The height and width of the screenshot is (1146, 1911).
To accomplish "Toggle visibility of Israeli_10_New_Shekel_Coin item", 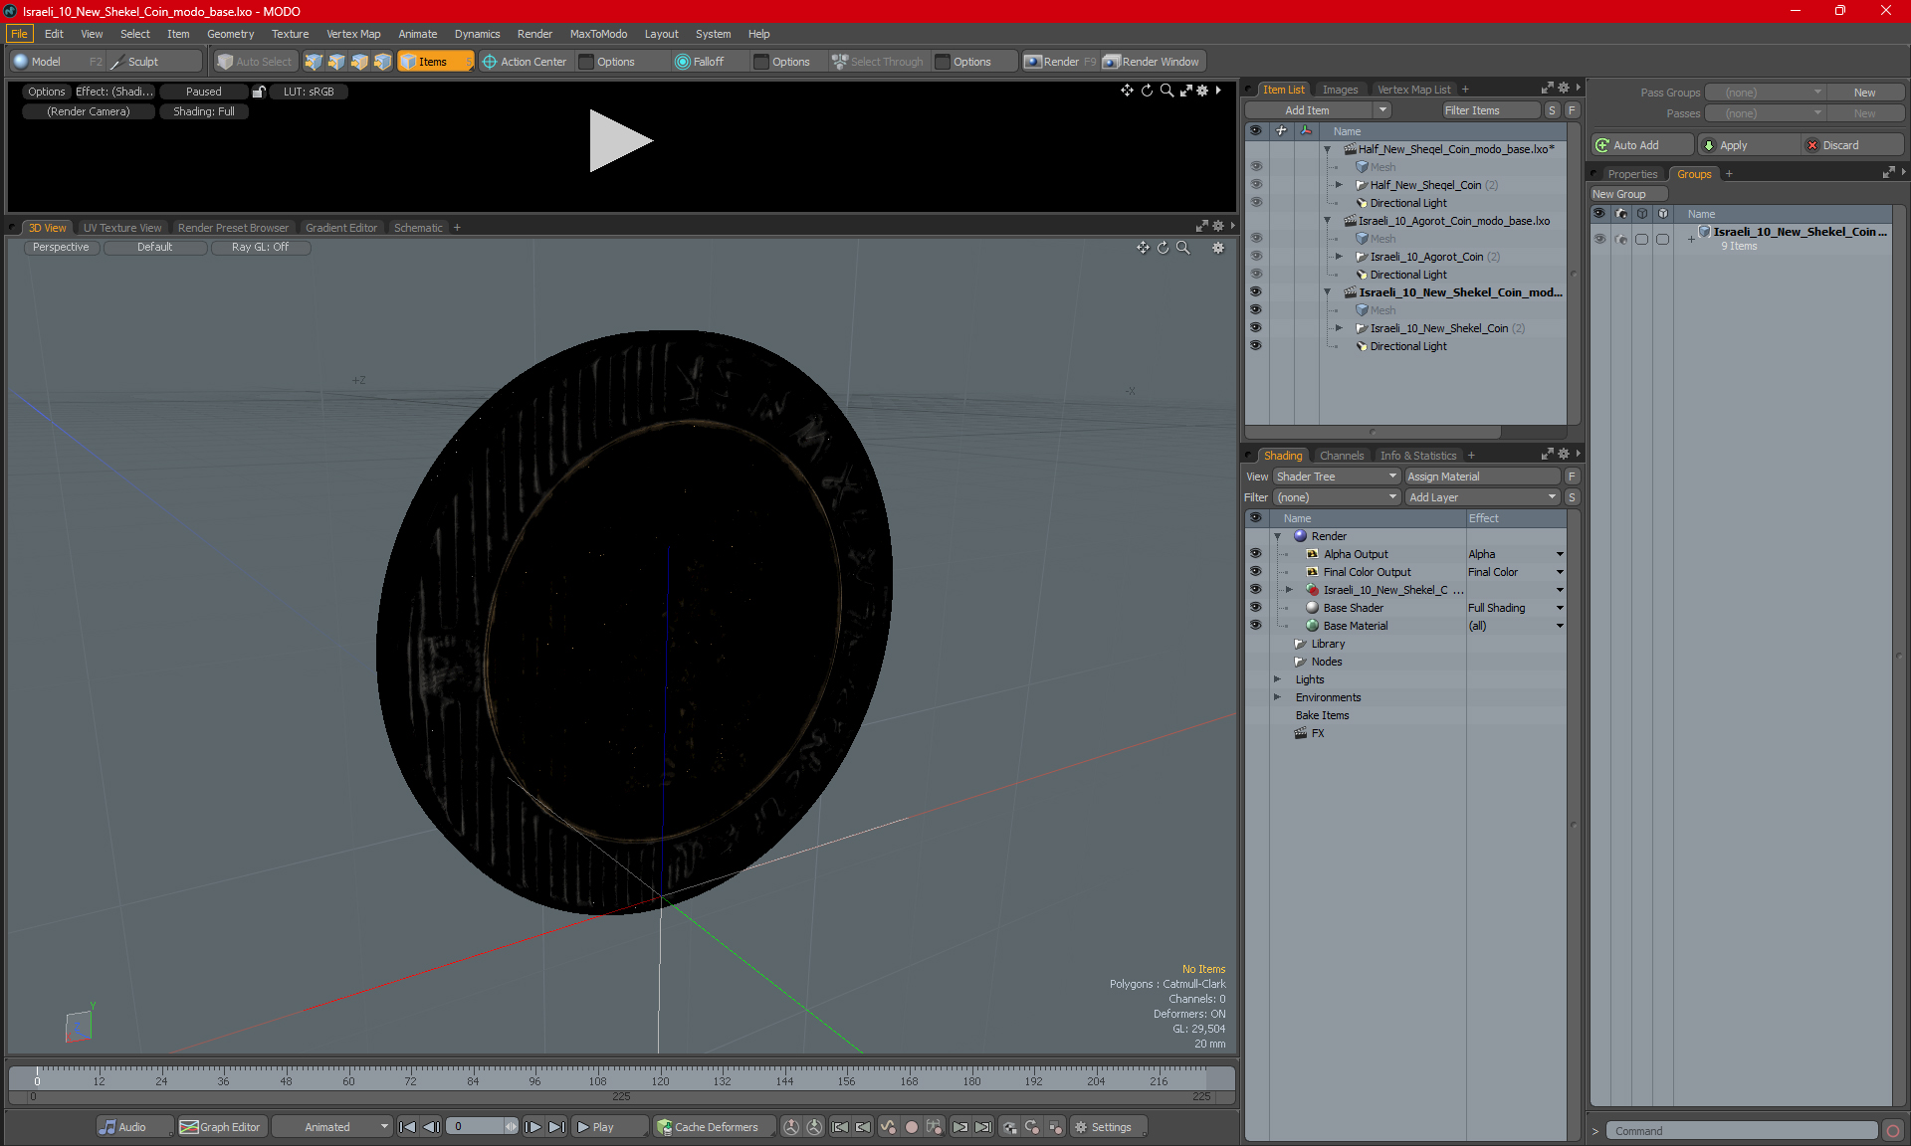I will point(1255,328).
